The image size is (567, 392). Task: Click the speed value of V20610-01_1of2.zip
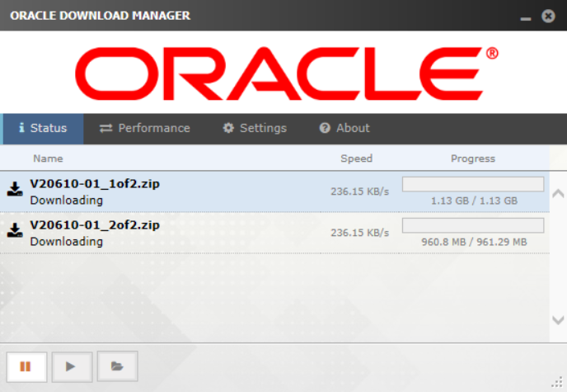[360, 191]
